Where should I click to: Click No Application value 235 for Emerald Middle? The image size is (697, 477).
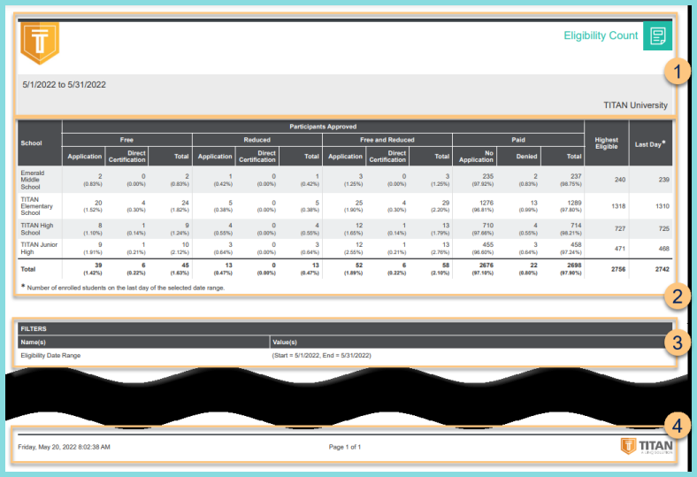[488, 176]
